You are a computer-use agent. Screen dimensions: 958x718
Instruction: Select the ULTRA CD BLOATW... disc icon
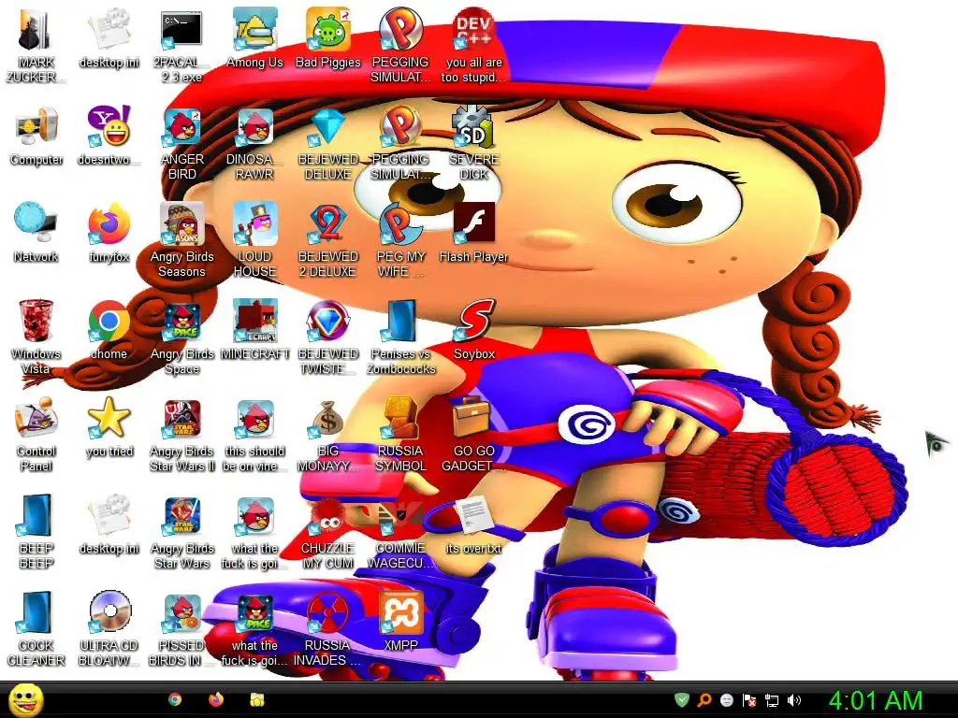109,628
